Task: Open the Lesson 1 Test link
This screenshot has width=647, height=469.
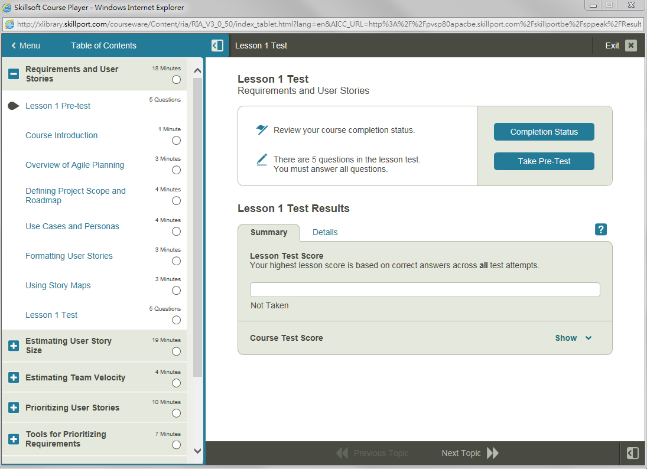Action: 51,315
